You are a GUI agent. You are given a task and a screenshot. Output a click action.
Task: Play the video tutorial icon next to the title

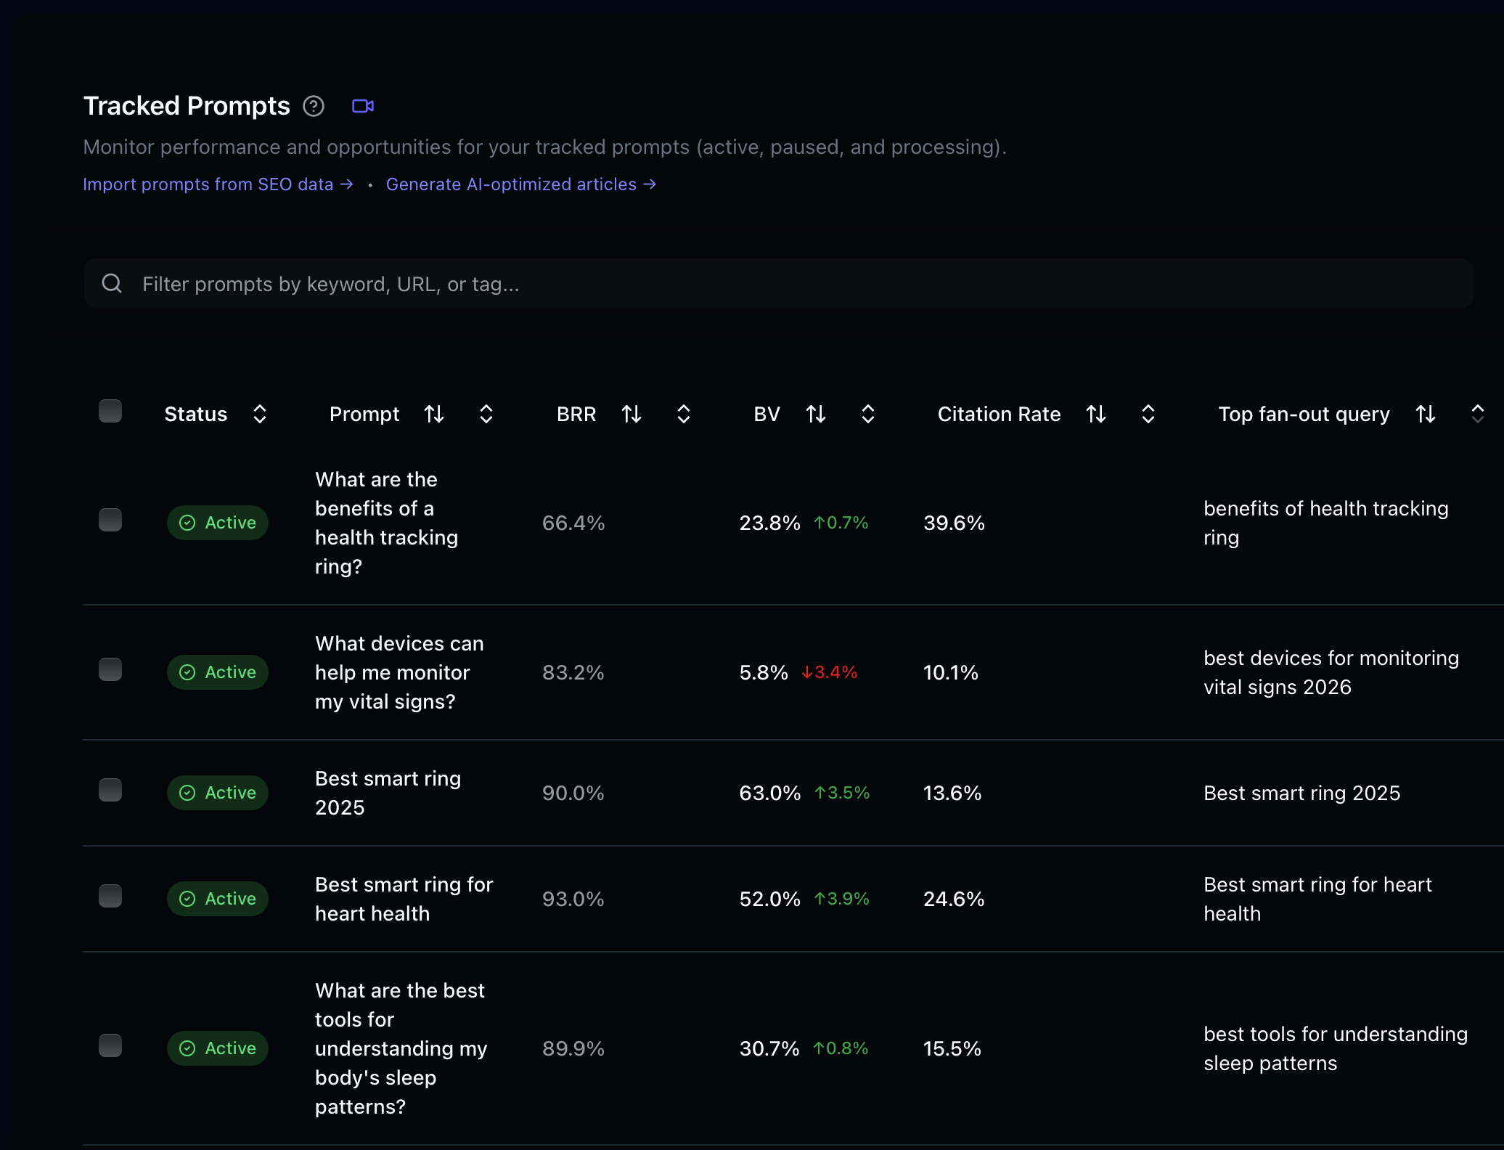pyautogui.click(x=363, y=106)
